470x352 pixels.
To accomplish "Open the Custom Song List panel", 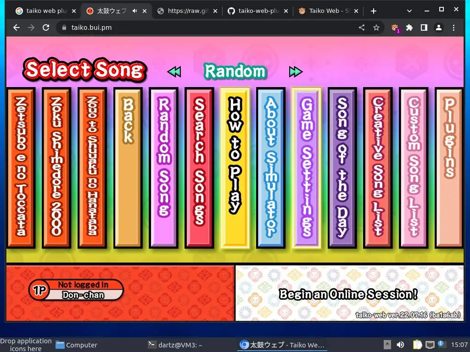I will tap(414, 168).
